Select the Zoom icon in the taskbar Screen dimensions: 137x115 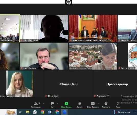(x=64, y=112)
